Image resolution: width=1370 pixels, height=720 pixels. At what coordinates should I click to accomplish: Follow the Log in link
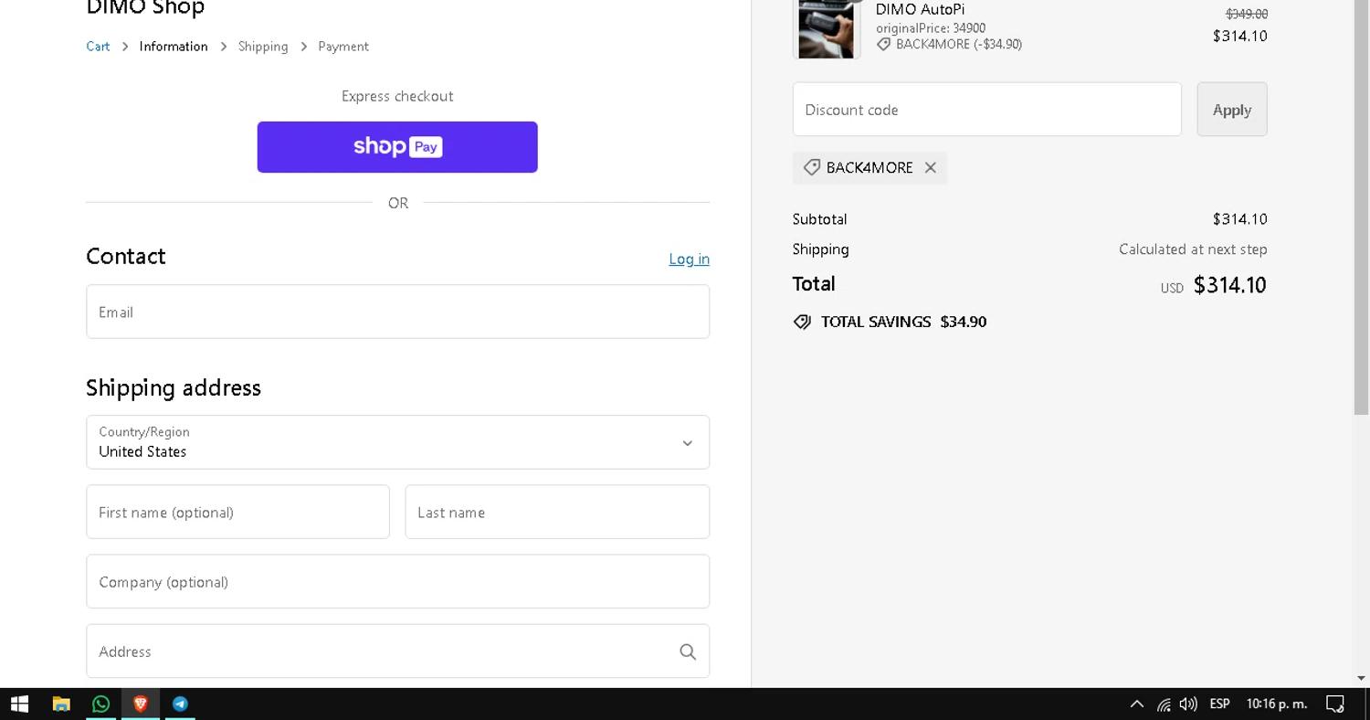tap(690, 259)
